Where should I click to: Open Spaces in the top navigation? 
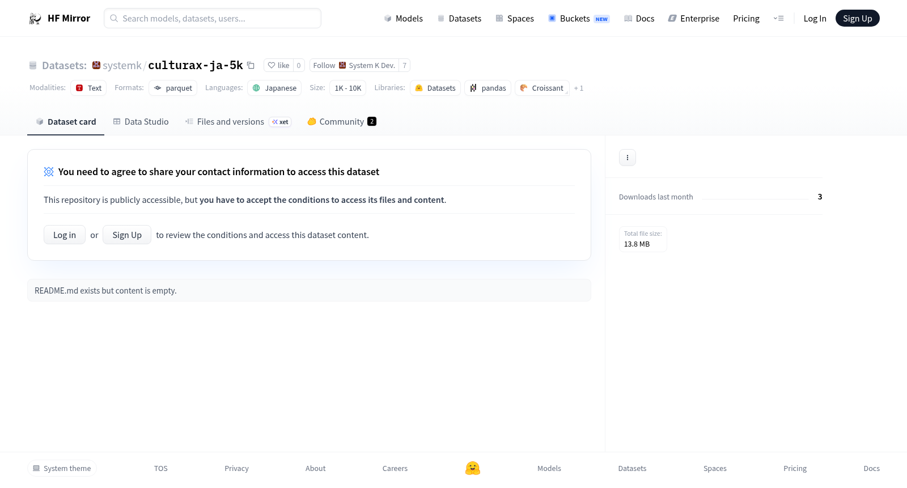click(515, 18)
